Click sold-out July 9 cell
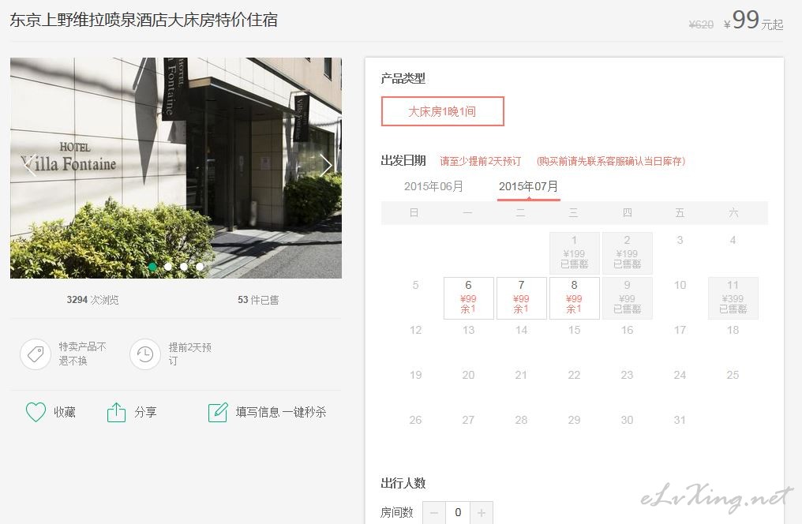 coord(627,298)
